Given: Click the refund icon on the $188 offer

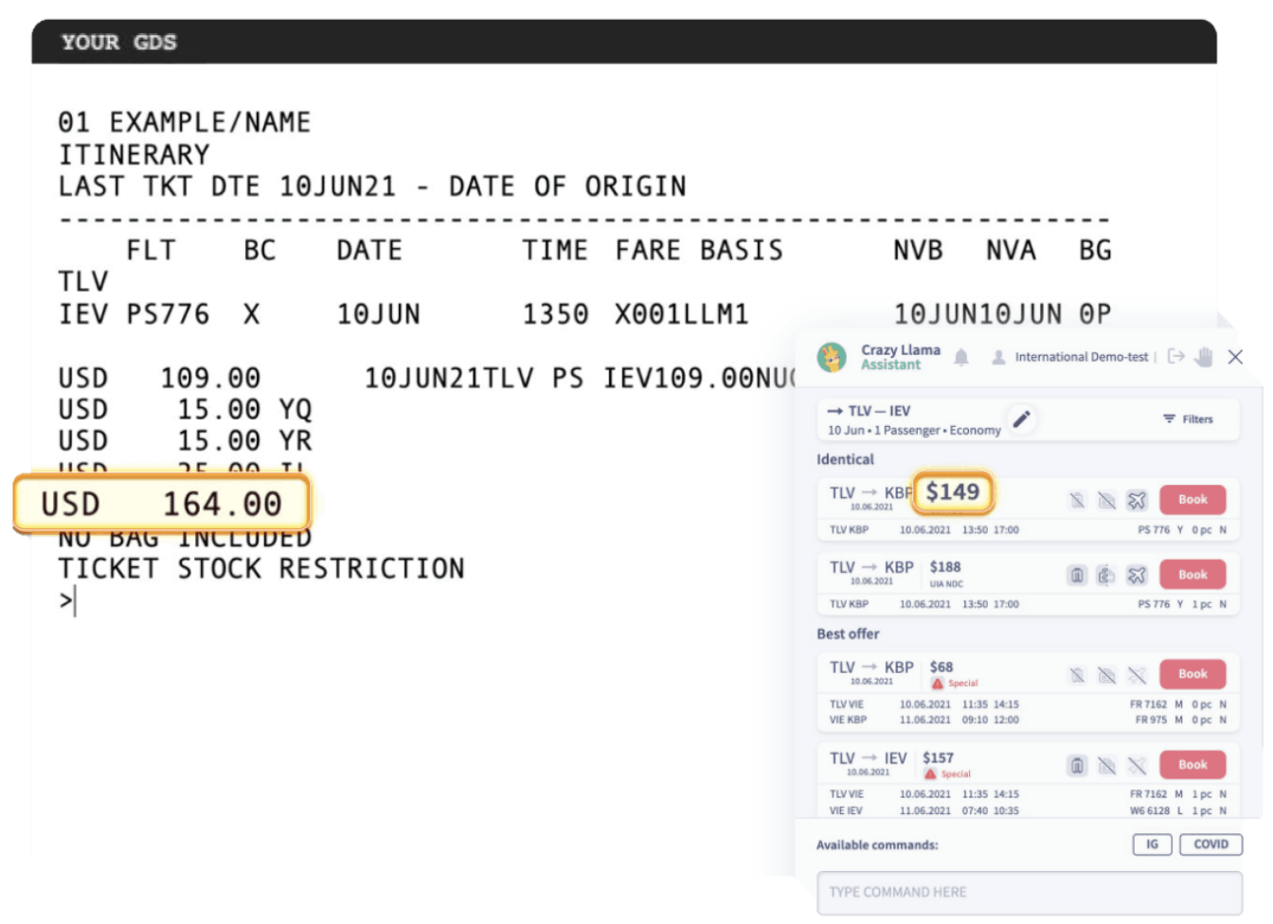Looking at the screenshot, I should 1106,575.
